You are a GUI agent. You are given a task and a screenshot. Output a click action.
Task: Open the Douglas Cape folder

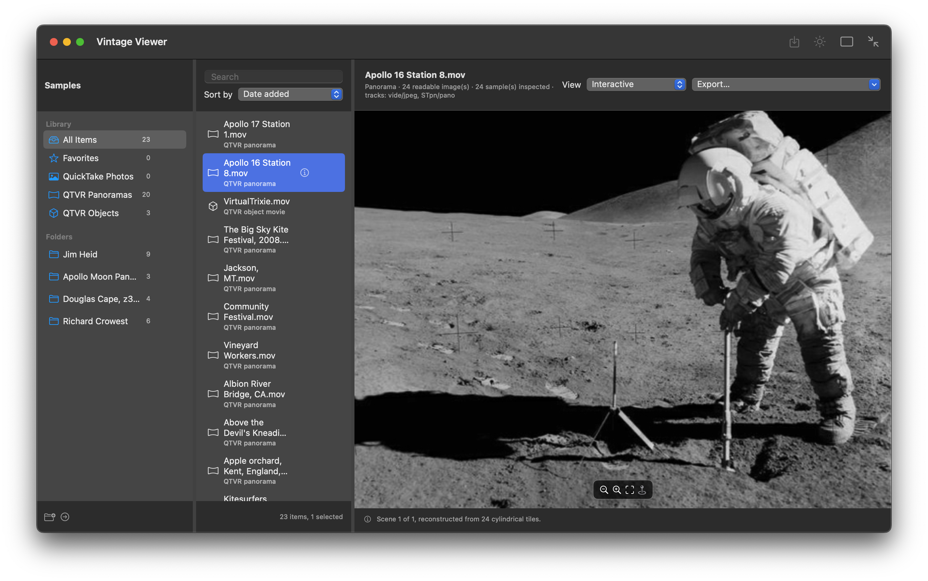[115, 299]
